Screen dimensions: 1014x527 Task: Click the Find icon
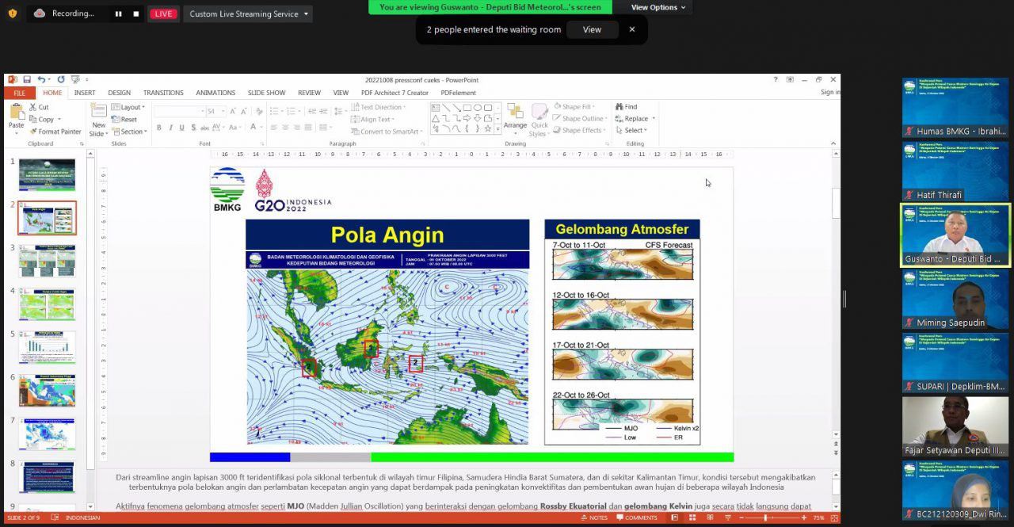point(627,106)
